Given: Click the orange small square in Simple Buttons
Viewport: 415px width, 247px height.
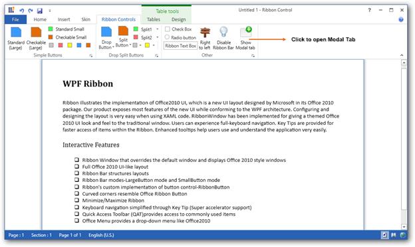Looking at the screenshot, I should 88,45.
